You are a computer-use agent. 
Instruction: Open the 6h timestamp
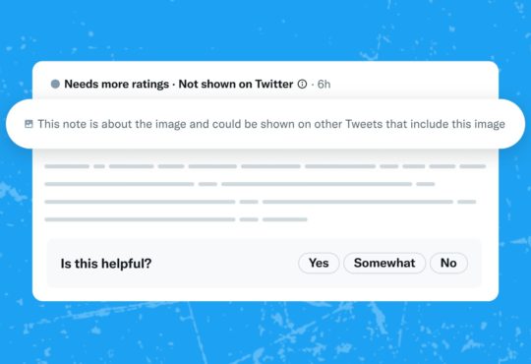tap(324, 84)
